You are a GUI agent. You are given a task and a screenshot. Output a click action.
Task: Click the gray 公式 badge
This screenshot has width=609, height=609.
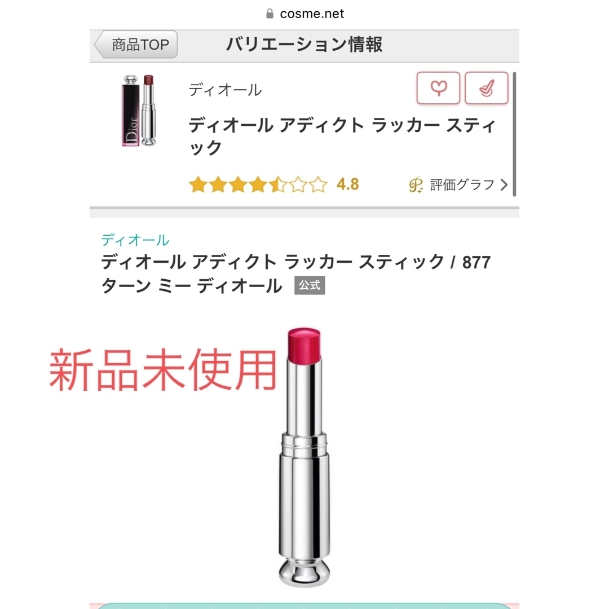pos(310,285)
